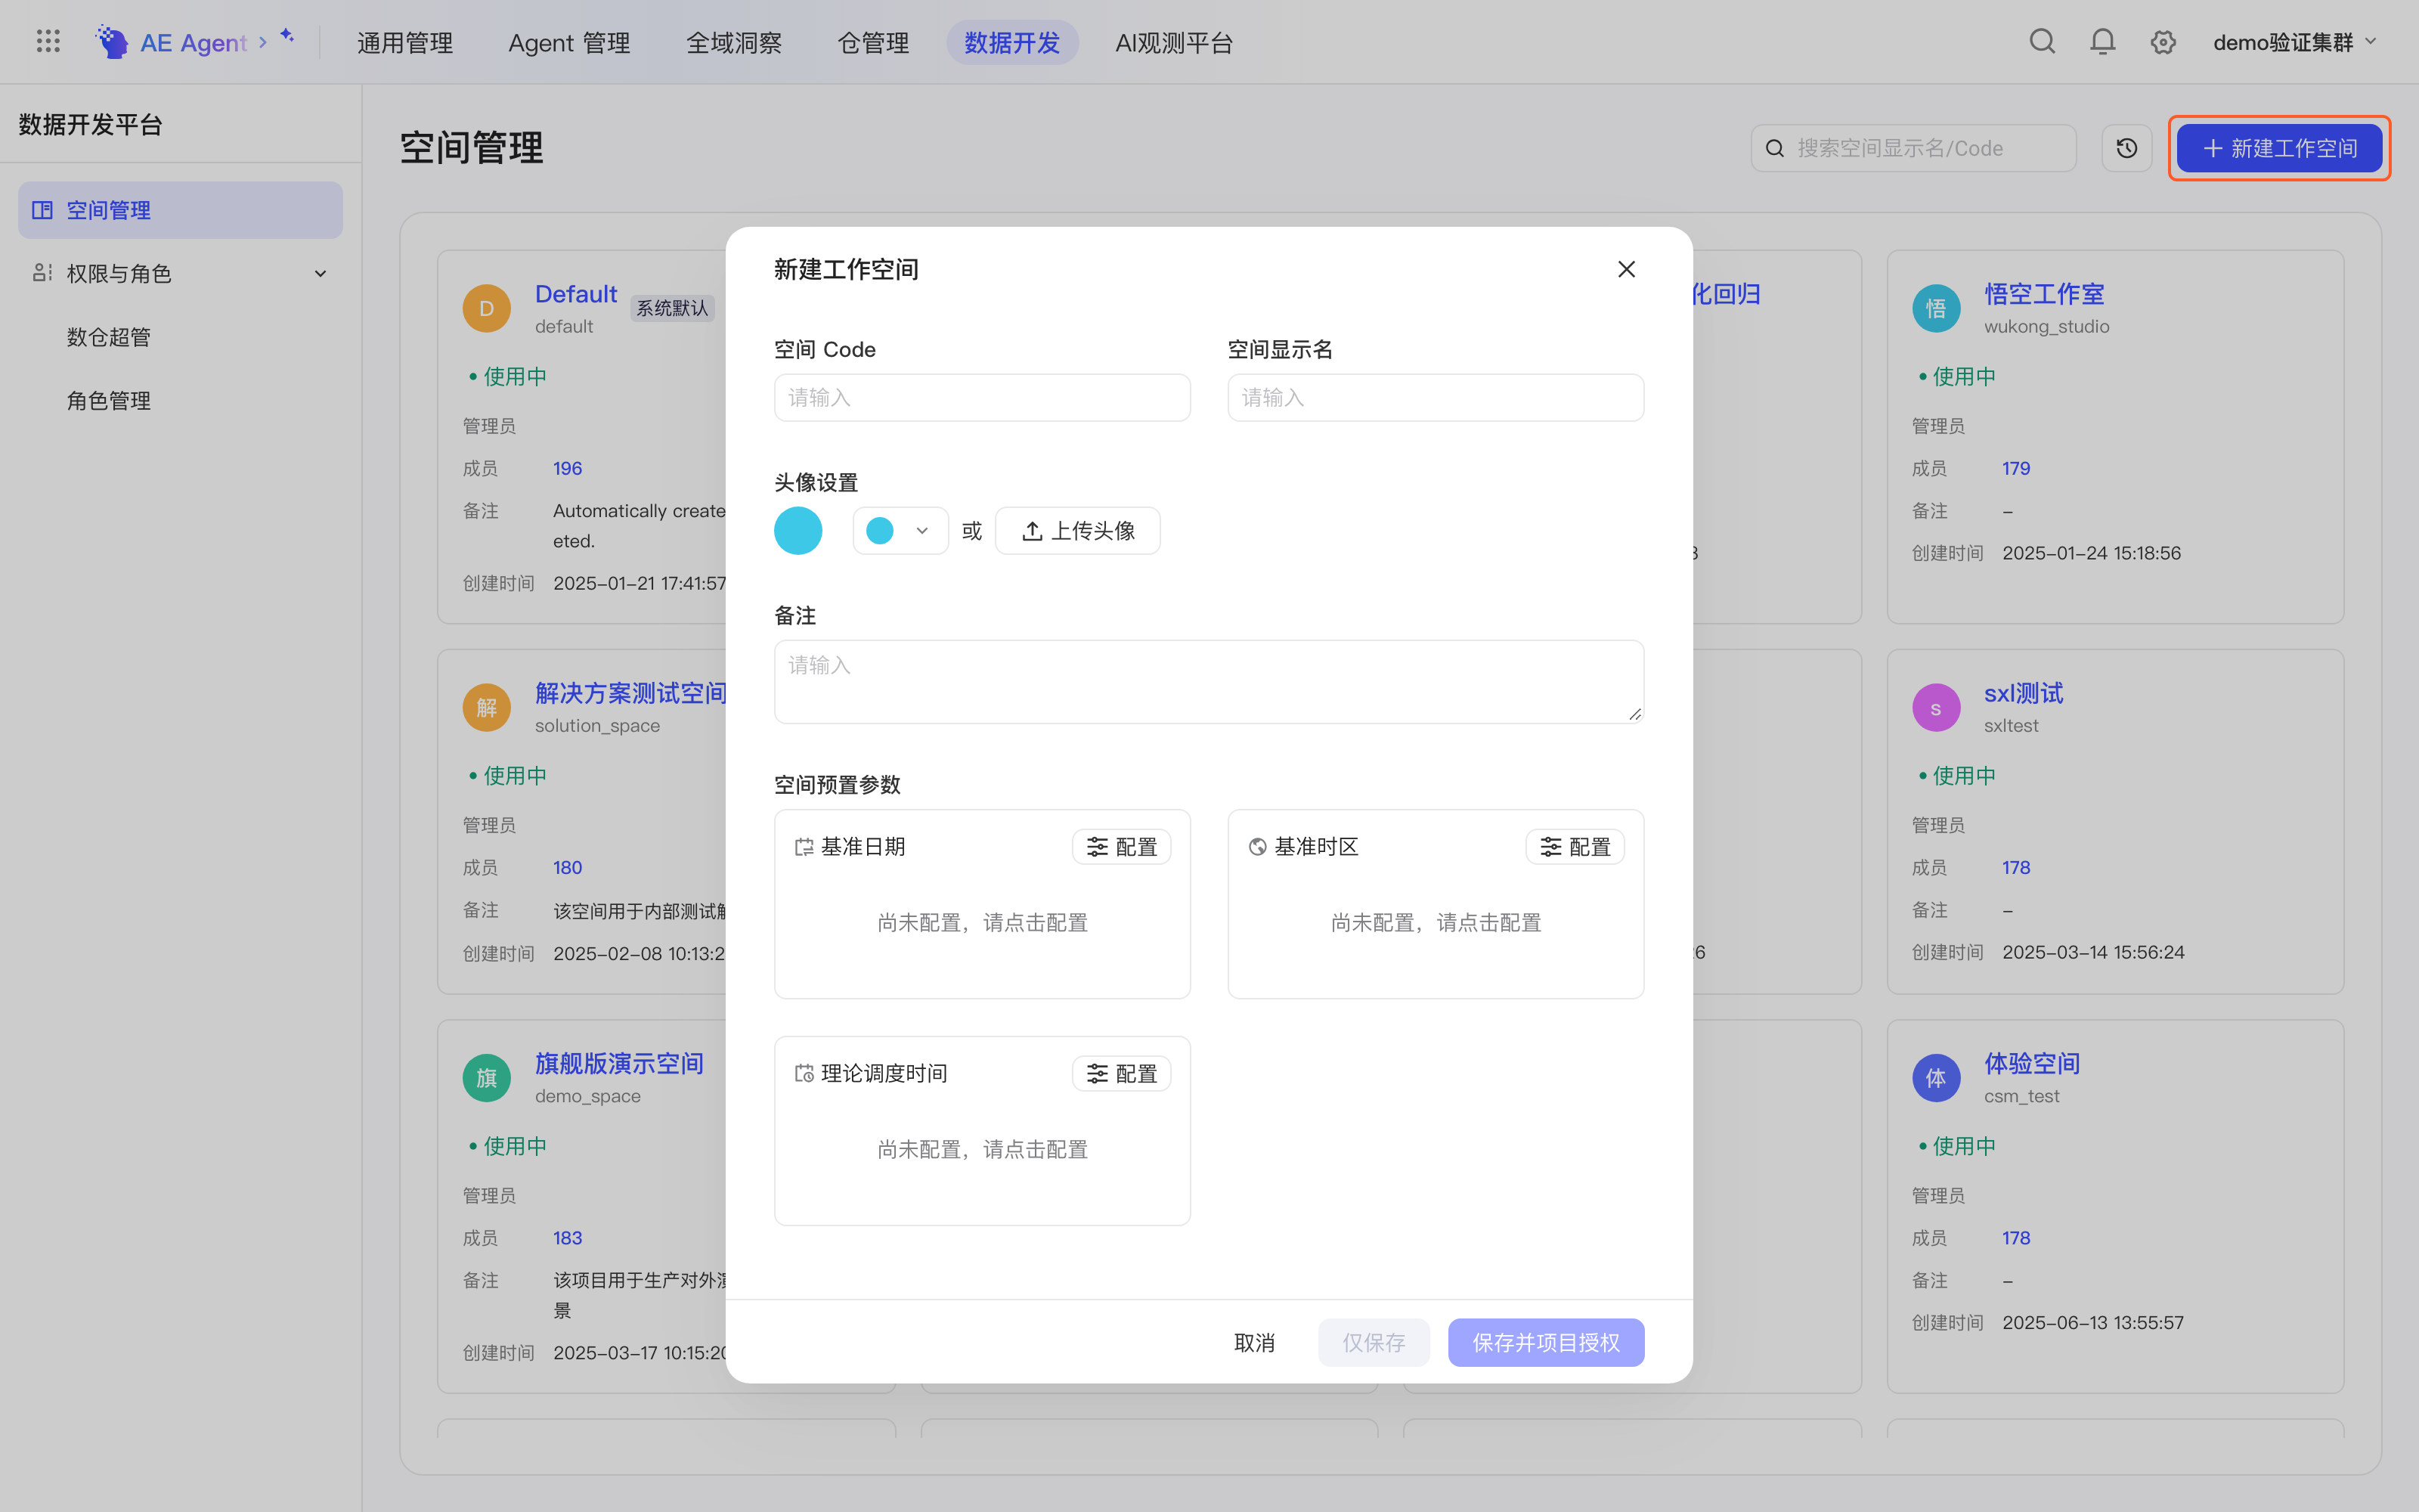Expand the AE Agent breadcrumb arrow
Screen dimensions: 2419x1512
point(263,42)
